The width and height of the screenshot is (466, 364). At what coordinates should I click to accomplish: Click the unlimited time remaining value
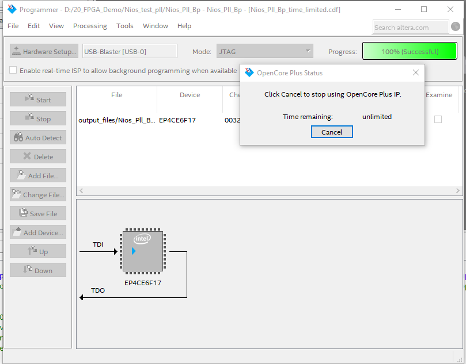(377, 117)
